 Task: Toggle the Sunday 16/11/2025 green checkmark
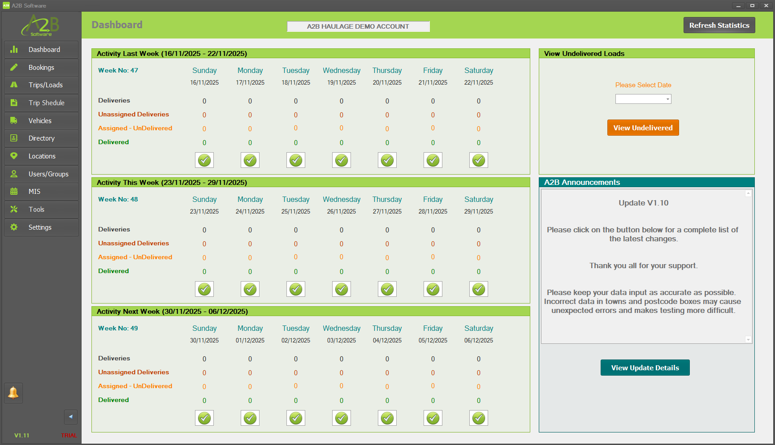point(204,160)
